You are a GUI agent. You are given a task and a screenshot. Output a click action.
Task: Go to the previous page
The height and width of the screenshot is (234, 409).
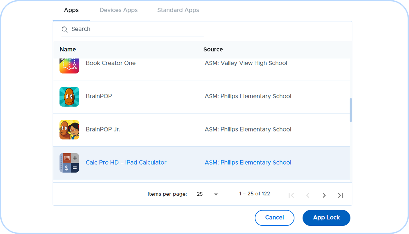click(308, 195)
